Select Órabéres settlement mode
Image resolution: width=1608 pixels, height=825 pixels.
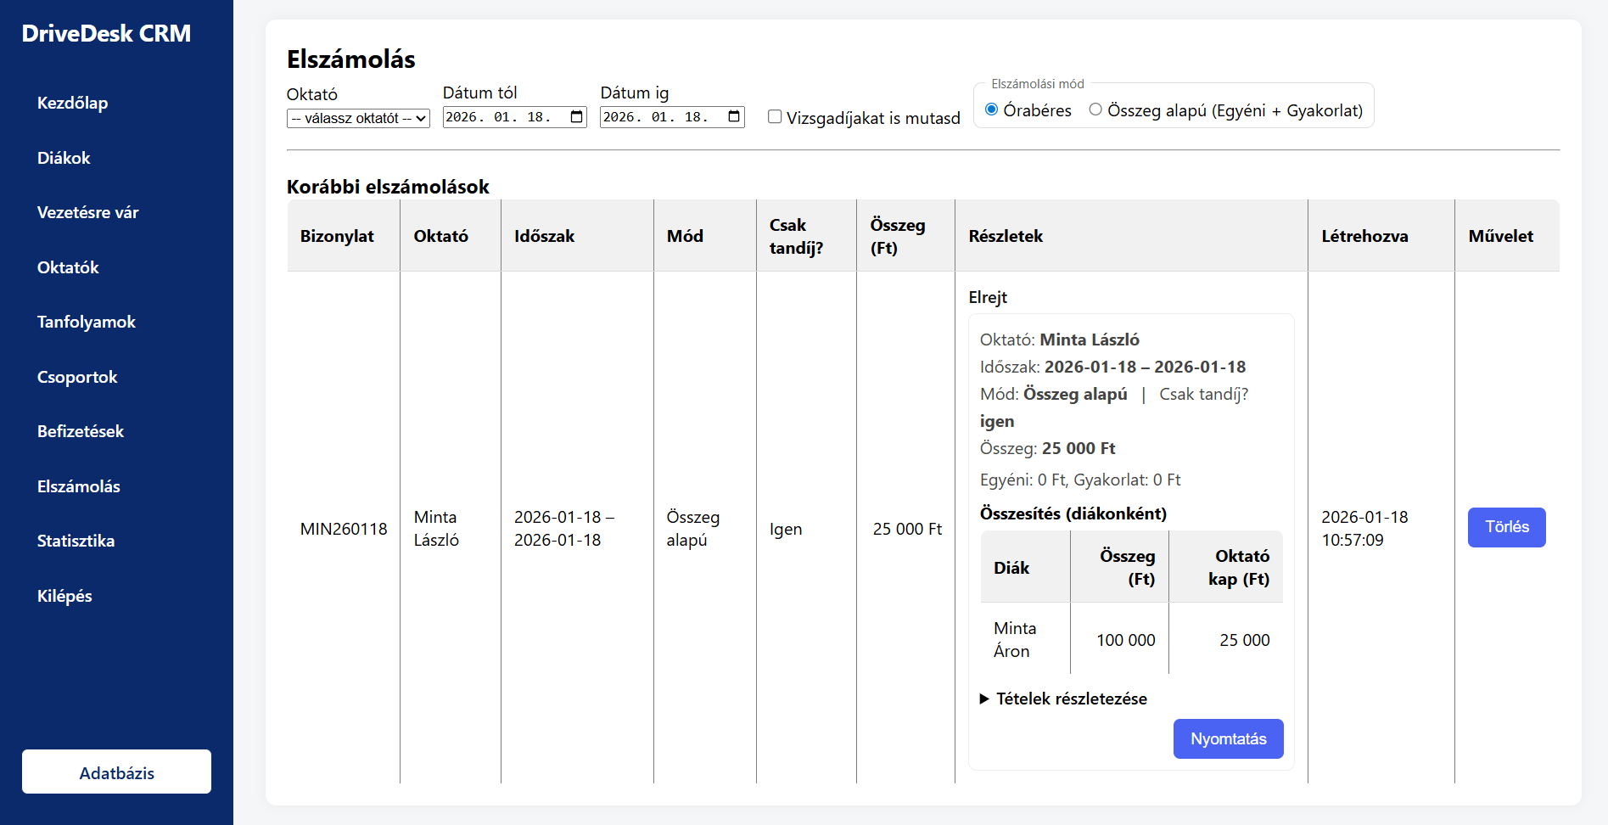tap(991, 109)
